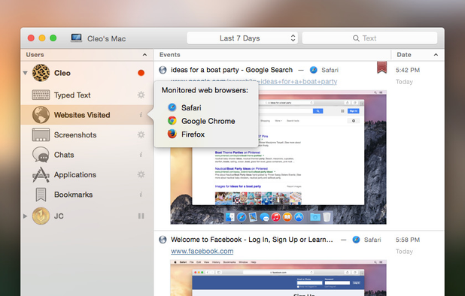Expand the JC user disclosure triangle
This screenshot has height=296, width=465.
pyautogui.click(x=26, y=216)
